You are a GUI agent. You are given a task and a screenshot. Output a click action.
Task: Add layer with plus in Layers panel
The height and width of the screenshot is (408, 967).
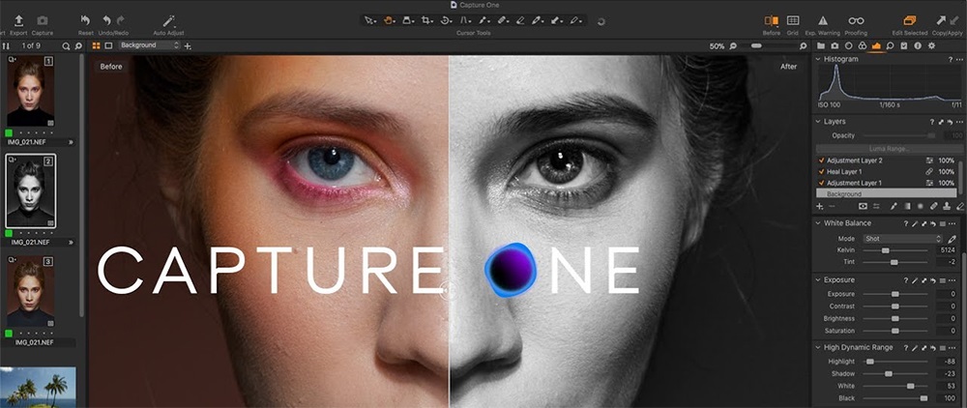(820, 206)
